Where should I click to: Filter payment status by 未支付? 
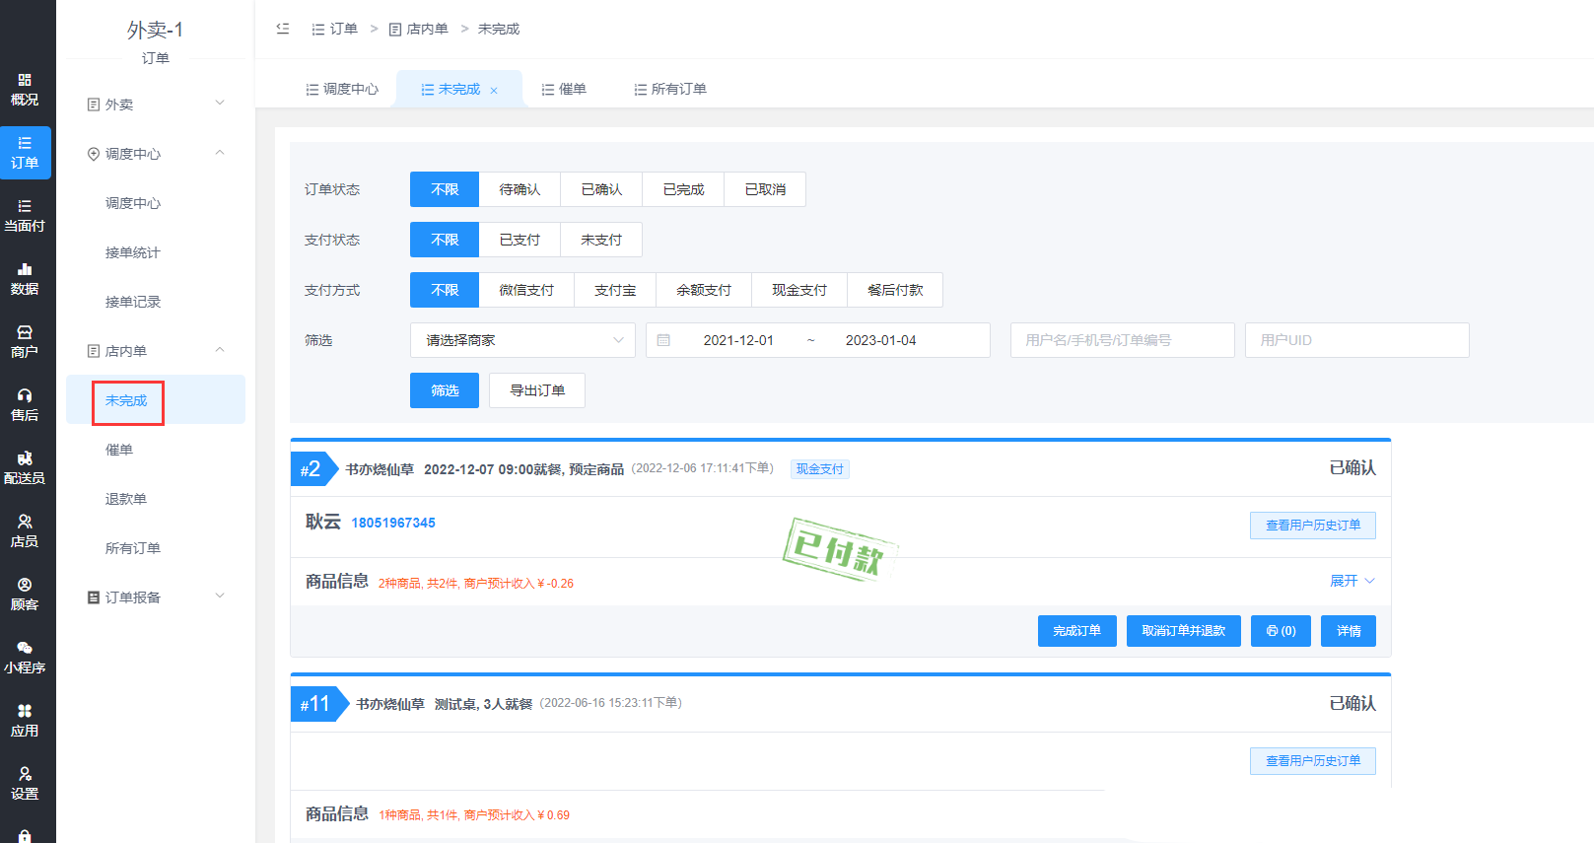tap(601, 240)
